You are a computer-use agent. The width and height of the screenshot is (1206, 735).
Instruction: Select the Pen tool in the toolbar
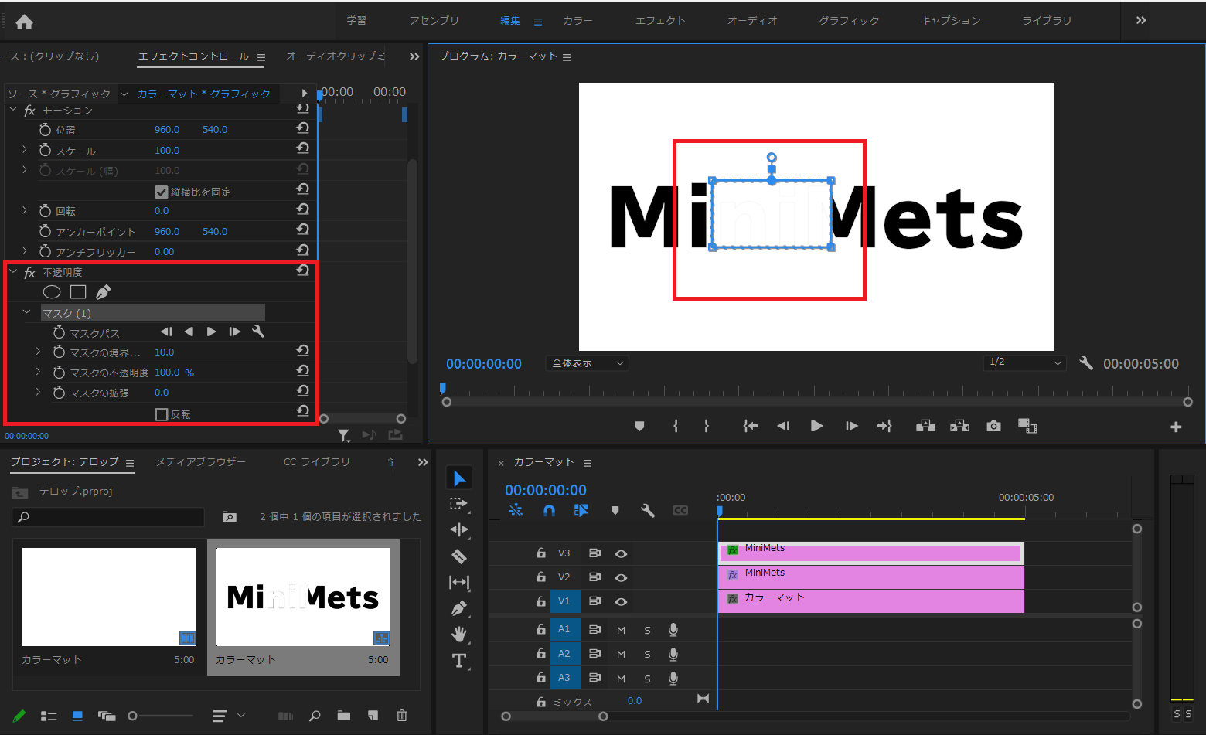(459, 608)
